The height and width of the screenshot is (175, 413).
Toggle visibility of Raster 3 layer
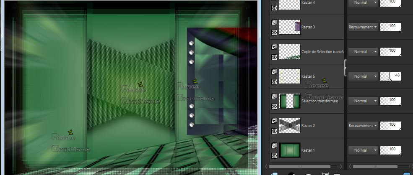[x=274, y=32]
